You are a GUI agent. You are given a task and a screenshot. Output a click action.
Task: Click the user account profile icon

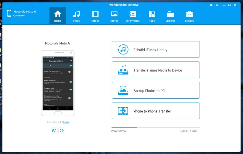(x=211, y=5)
